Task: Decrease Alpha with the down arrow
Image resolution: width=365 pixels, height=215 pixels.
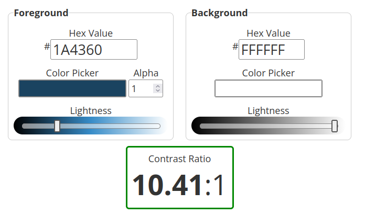Action: tap(157, 91)
